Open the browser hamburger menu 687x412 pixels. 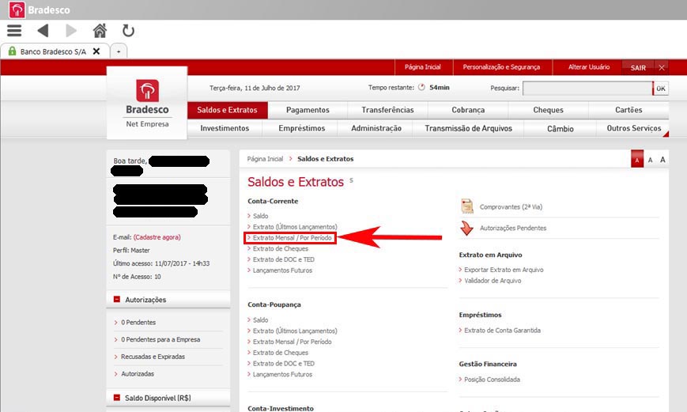pyautogui.click(x=13, y=31)
